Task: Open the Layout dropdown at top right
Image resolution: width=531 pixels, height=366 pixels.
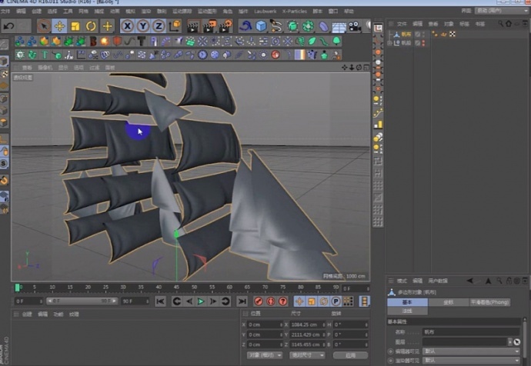Action: click(x=500, y=12)
